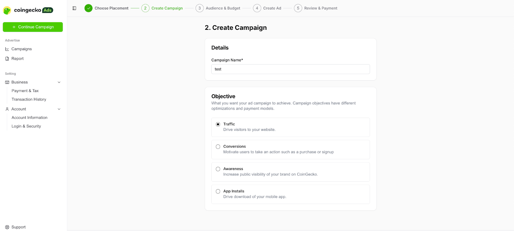Click the 'Motivate users to take an action' description

coord(279,152)
